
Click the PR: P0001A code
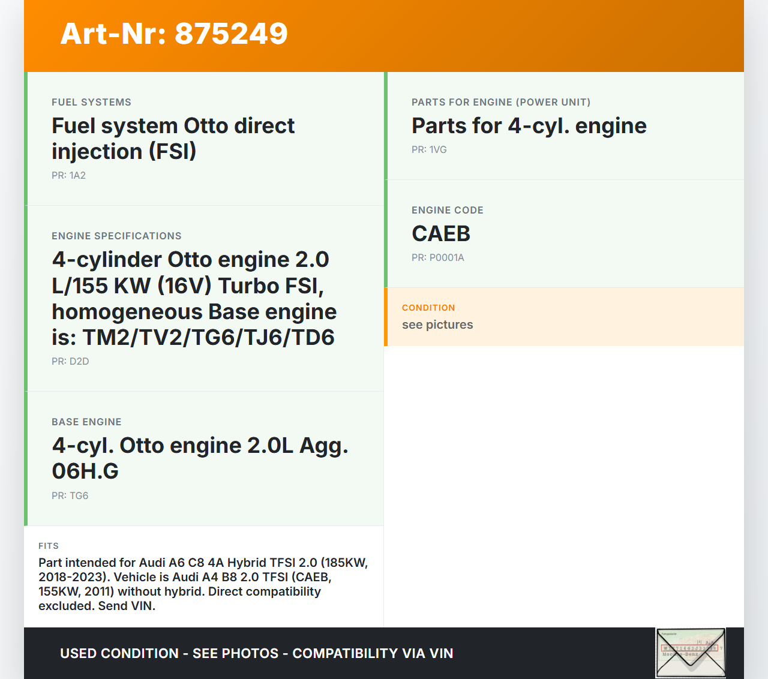437,258
